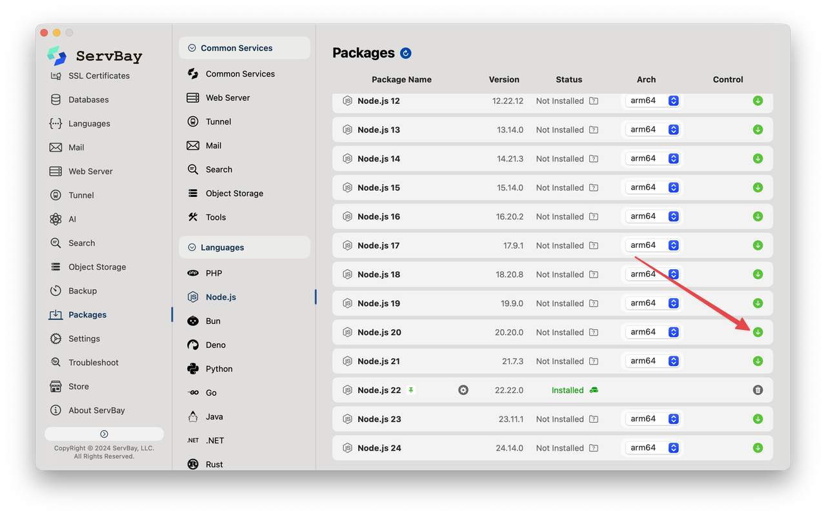Viewport: 826px width, 517px height.
Task: Open the gear settings for Node.js 22
Action: pyautogui.click(x=463, y=390)
